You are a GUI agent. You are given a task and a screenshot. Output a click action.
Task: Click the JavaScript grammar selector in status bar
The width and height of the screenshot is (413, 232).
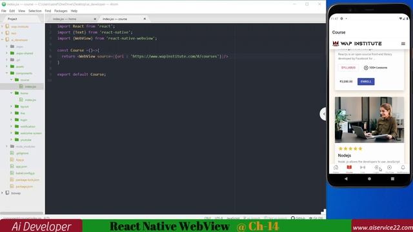[233, 218]
